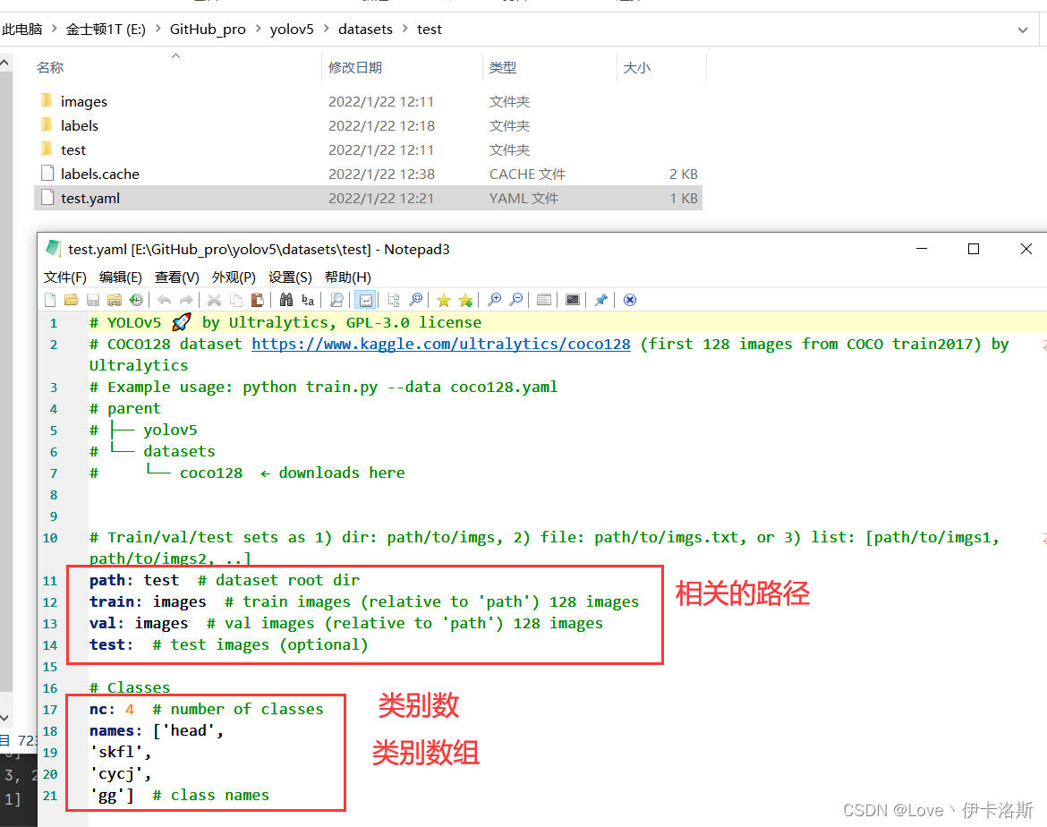The image size is (1047, 827).
Task: Click the dotted selection document icon
Action: [394, 300]
